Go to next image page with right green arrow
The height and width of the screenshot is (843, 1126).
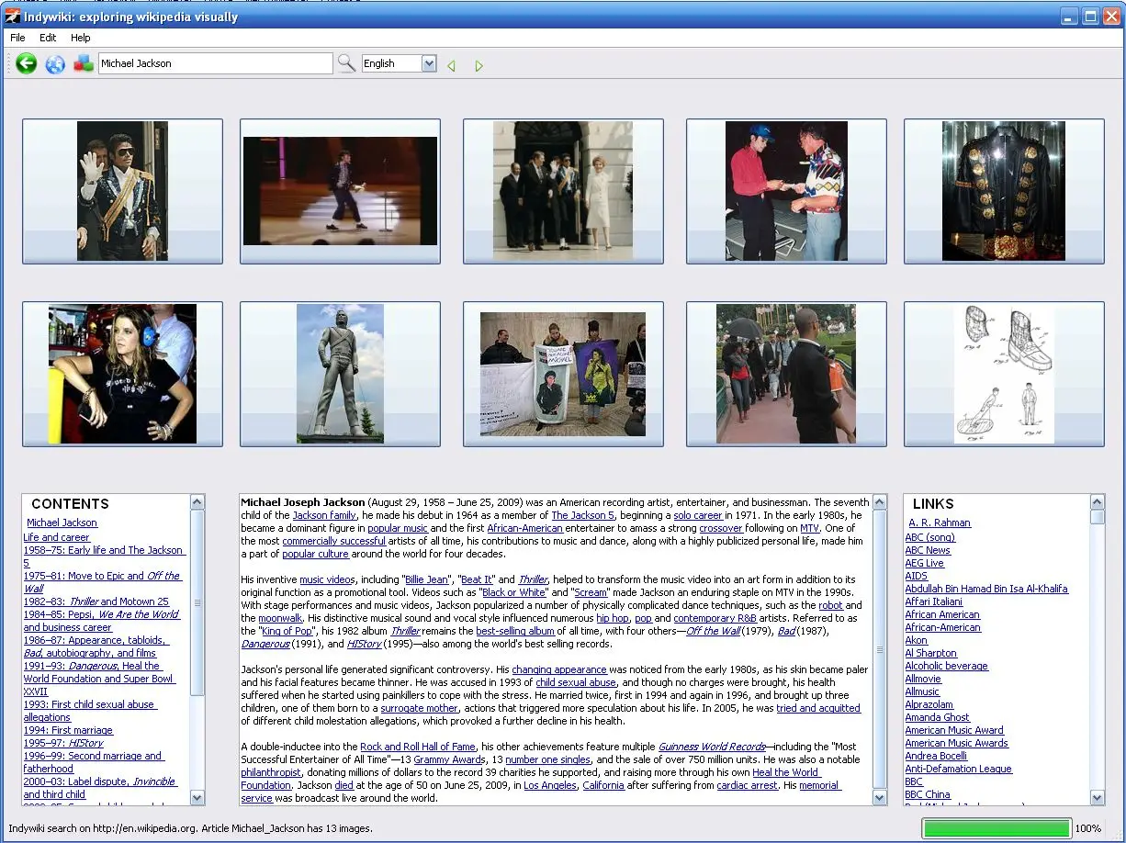(x=479, y=65)
